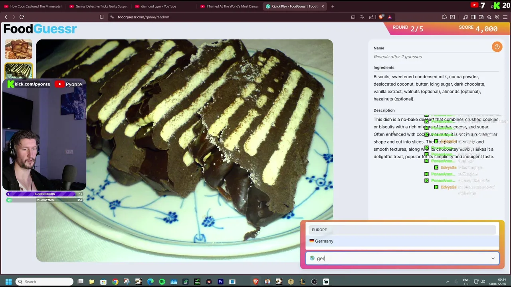Click the Description heading
The width and height of the screenshot is (511, 287).
pyautogui.click(x=384, y=110)
